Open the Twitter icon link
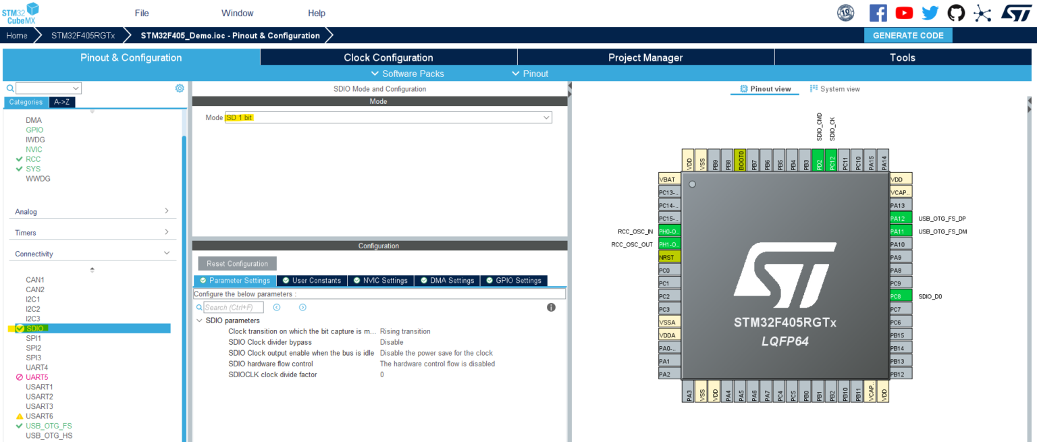The image size is (1037, 442). point(930,13)
